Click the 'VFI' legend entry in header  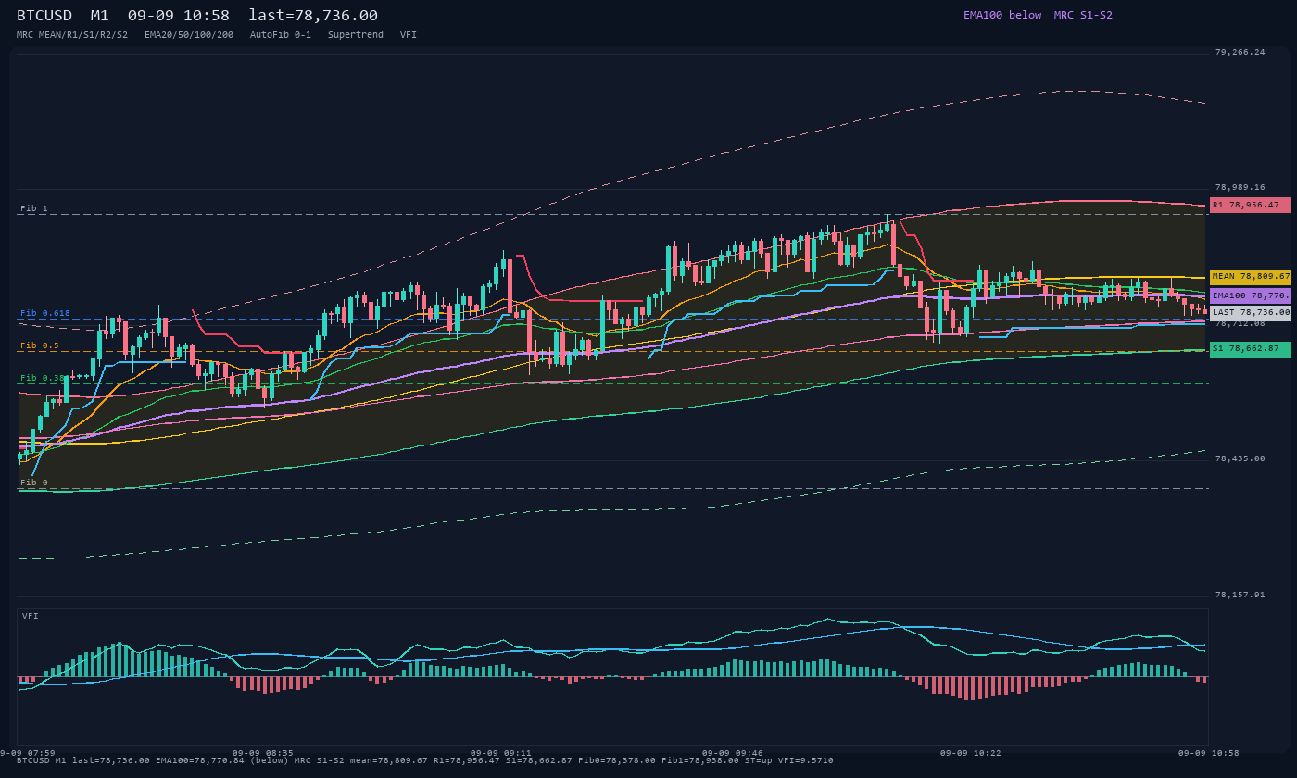(x=409, y=34)
